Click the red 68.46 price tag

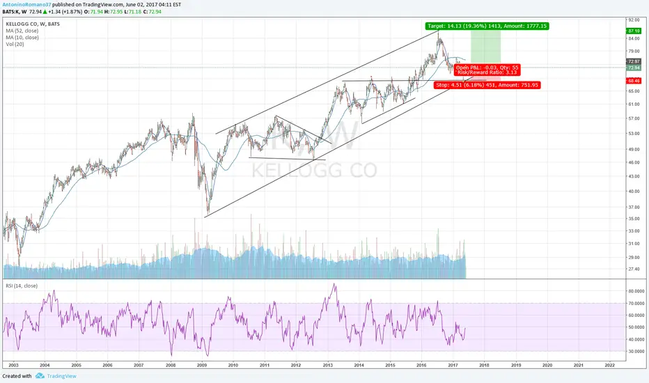pos(634,81)
